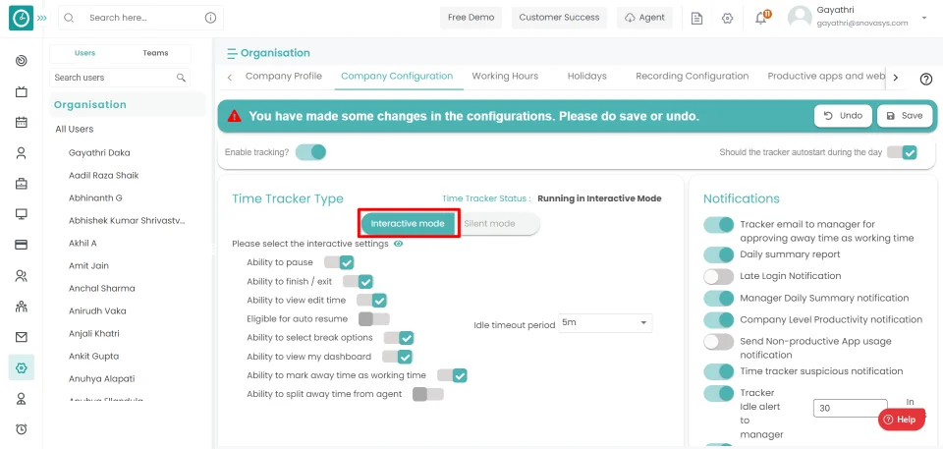Click the search users magnifier icon
This screenshot has height=449, width=943.
(181, 78)
